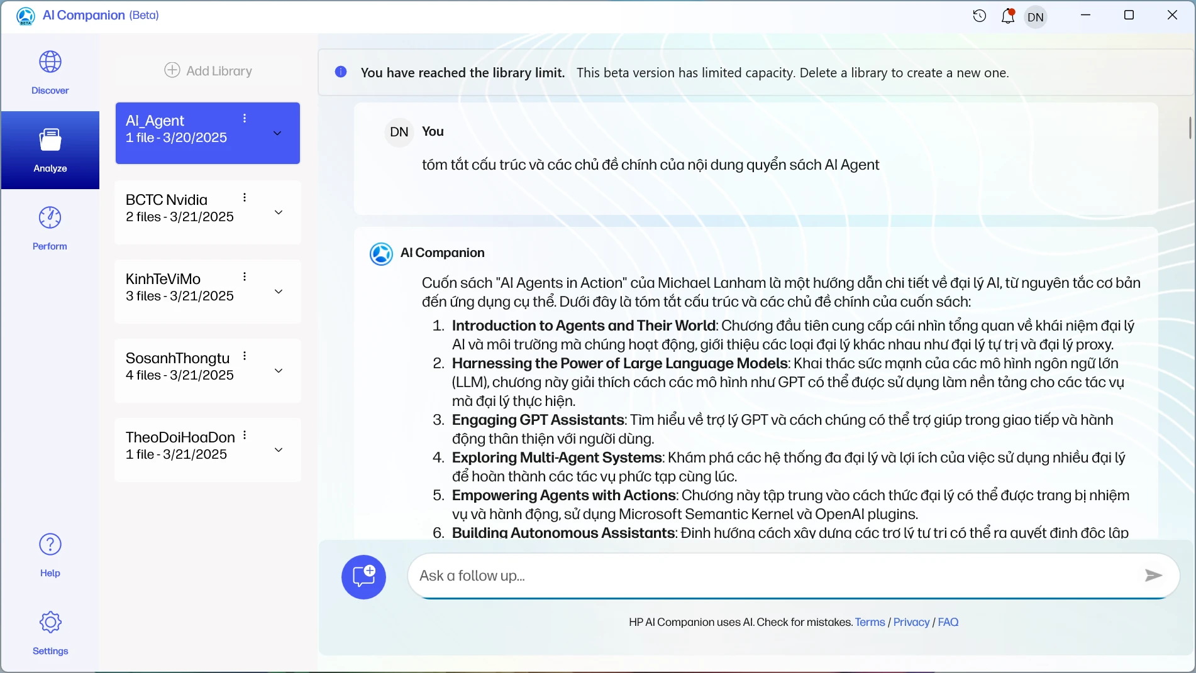Click the chat vertical scrollbar thumb
The height and width of the screenshot is (673, 1196).
[1190, 128]
